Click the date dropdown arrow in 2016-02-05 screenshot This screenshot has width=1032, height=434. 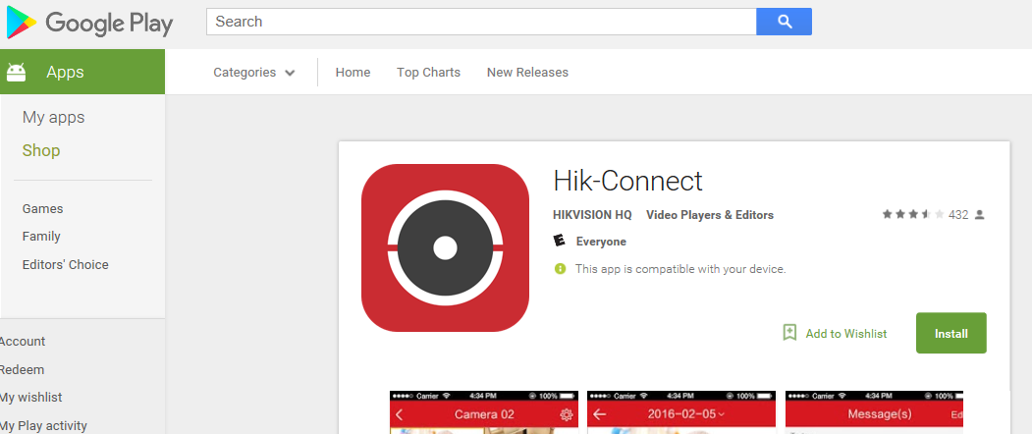coord(722,414)
